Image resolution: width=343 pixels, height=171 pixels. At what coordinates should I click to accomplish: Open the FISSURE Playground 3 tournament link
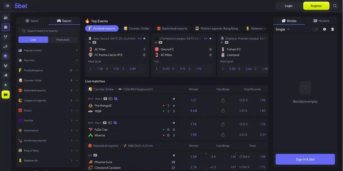[x=138, y=89]
